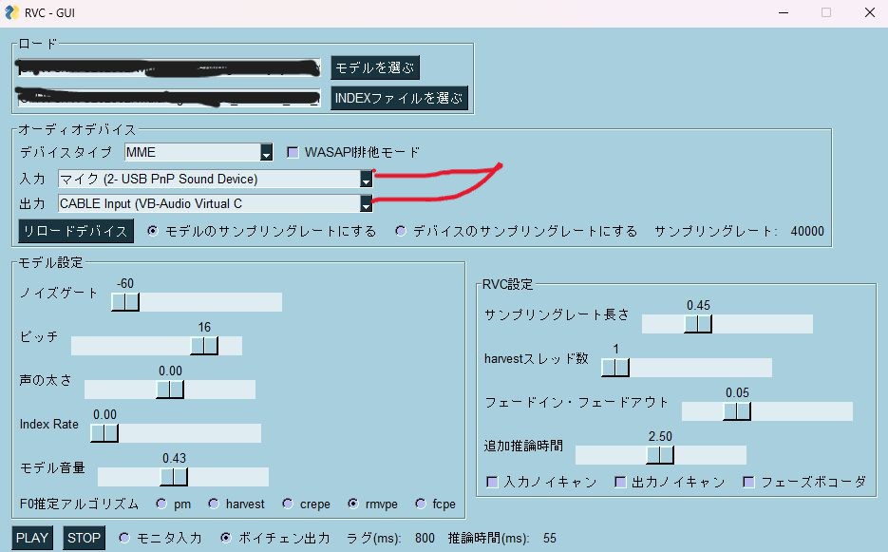Image resolution: width=888 pixels, height=552 pixels.
Task: Select the モニタ入力 radio option
Action: pyautogui.click(x=124, y=538)
